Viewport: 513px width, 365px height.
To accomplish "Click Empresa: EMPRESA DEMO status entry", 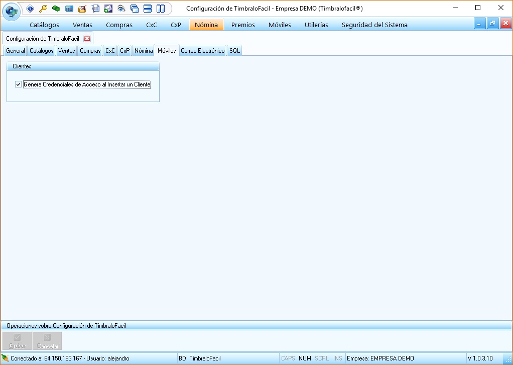I will point(380,358).
